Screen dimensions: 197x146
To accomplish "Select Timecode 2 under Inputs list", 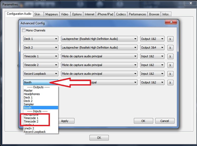I will click(x=41, y=121).
